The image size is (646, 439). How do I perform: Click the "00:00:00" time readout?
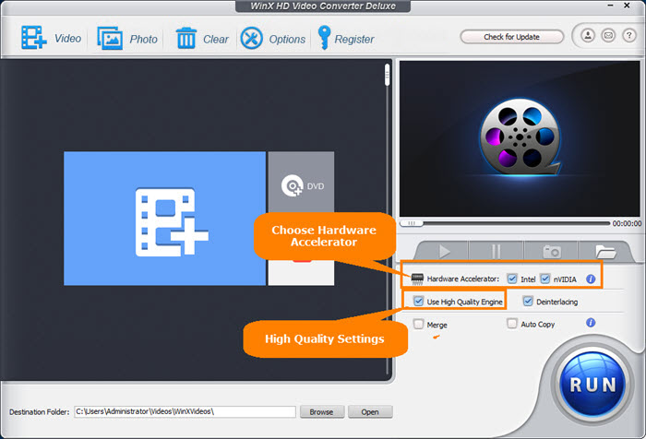627,223
